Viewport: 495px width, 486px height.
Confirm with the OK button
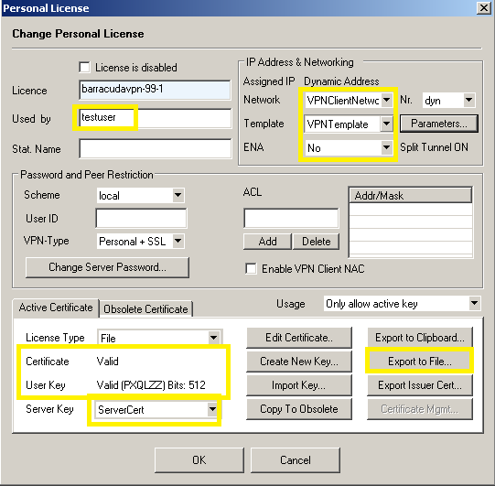coord(199,459)
